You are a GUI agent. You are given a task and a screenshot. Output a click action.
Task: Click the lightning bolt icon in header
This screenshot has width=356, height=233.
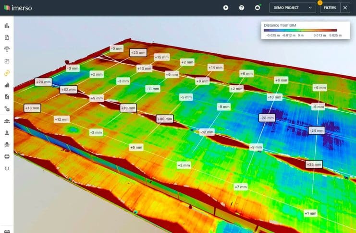click(x=226, y=8)
